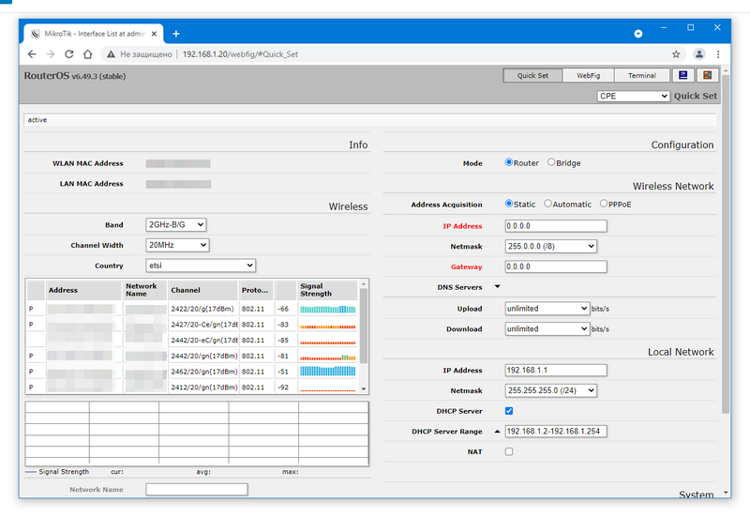
Task: Select scan row with channel 2422/20/g
Action: 191,309
